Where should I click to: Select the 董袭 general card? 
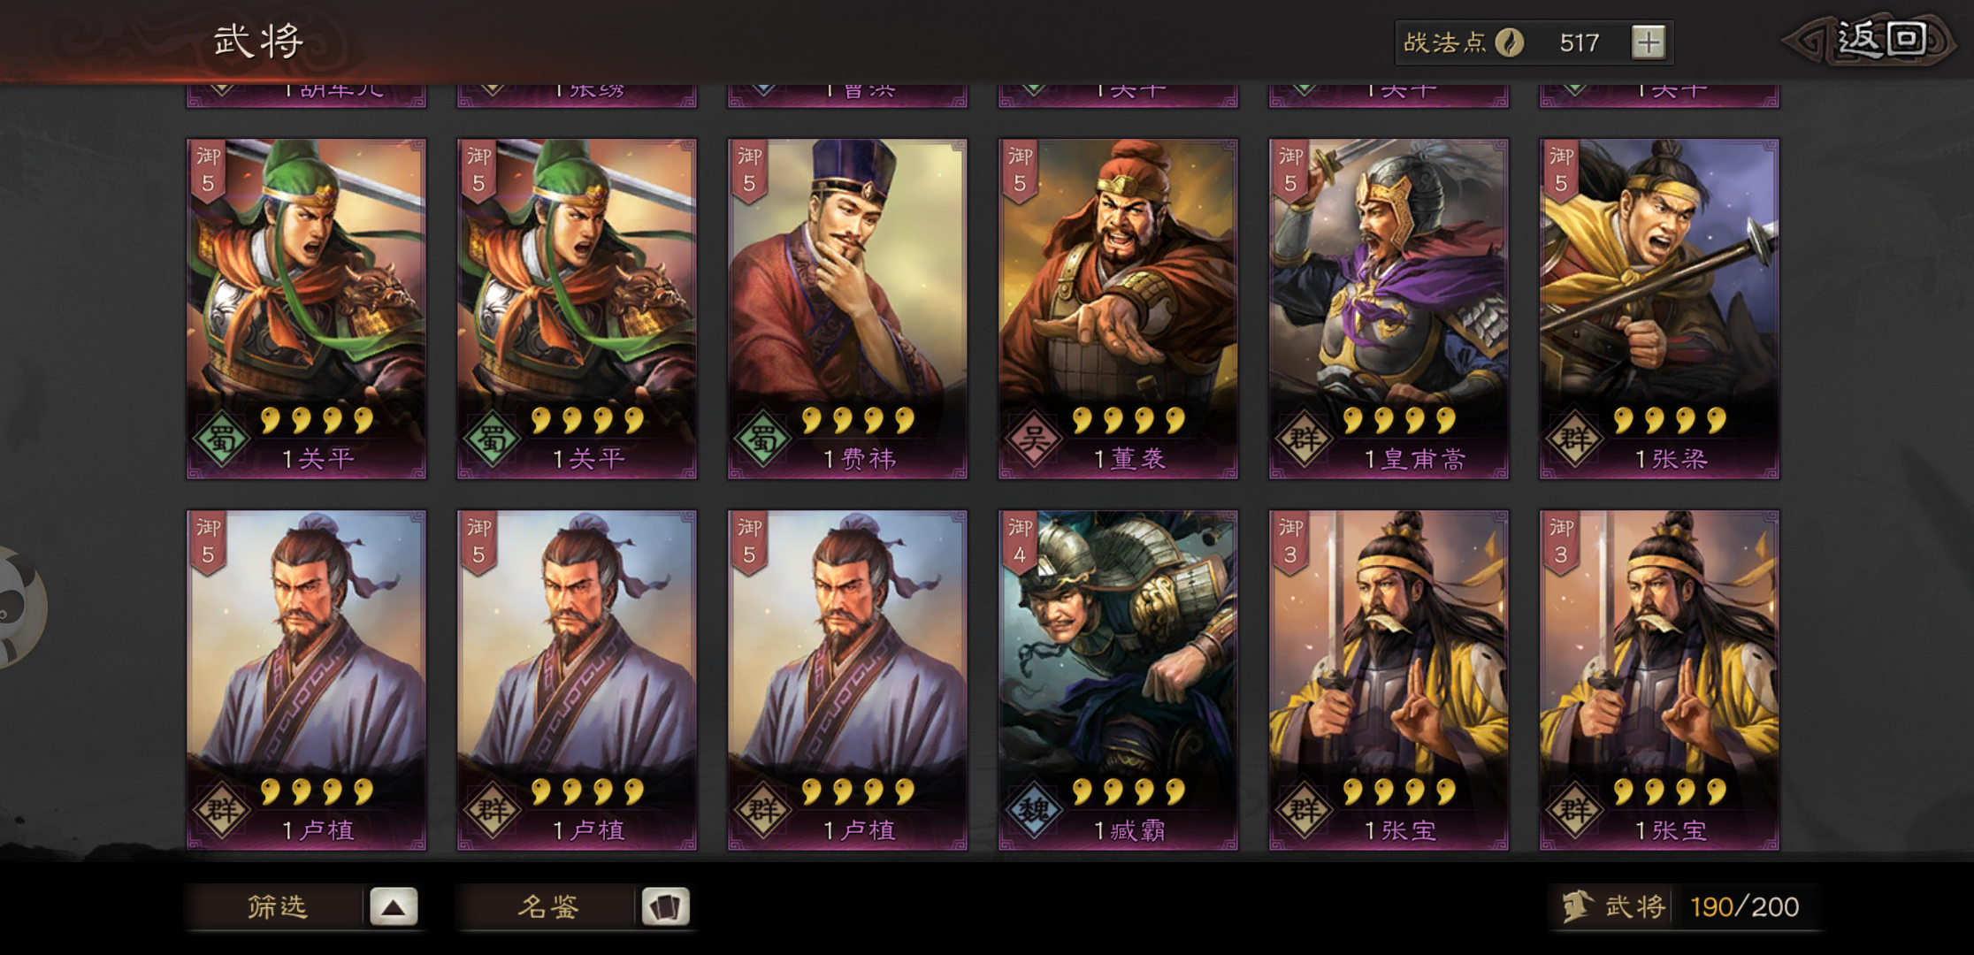pyautogui.click(x=1118, y=309)
